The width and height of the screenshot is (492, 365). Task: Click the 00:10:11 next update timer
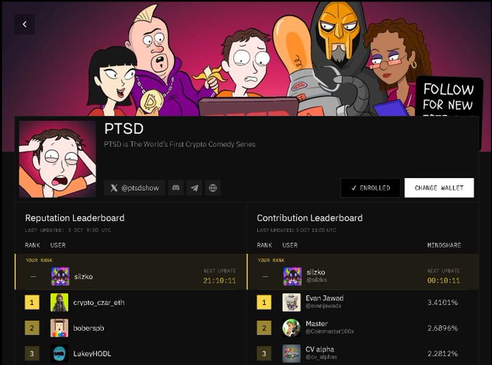443,280
